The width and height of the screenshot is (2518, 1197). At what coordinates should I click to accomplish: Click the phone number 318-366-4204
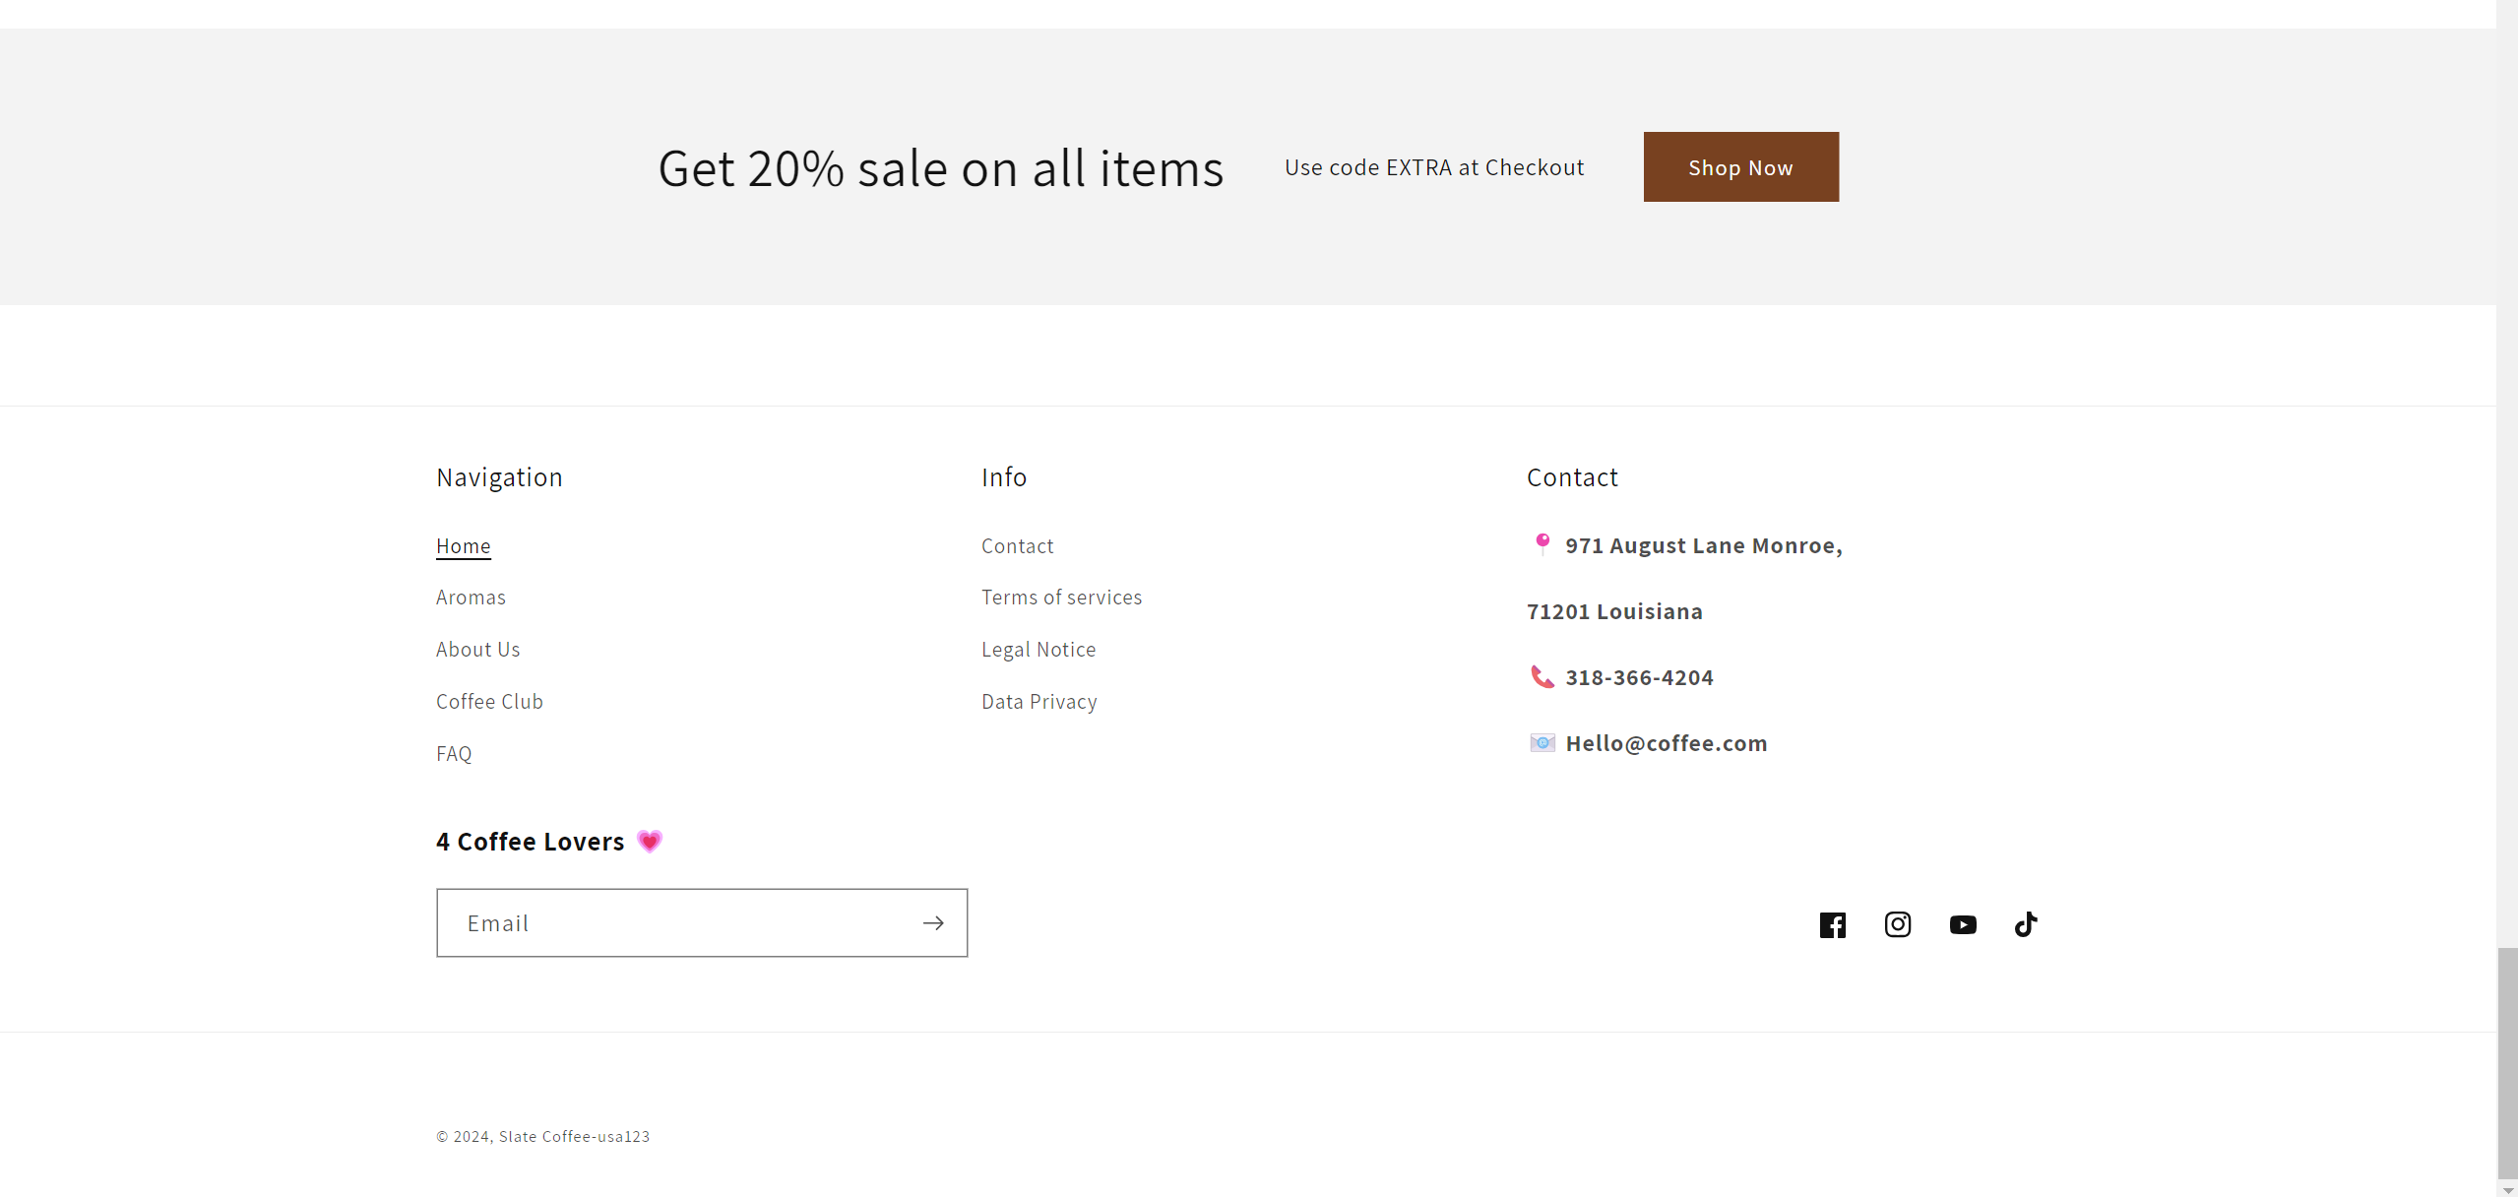point(1639,677)
